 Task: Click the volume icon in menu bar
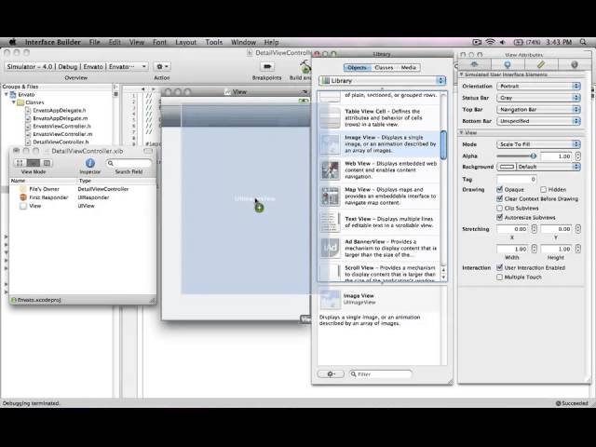click(503, 42)
